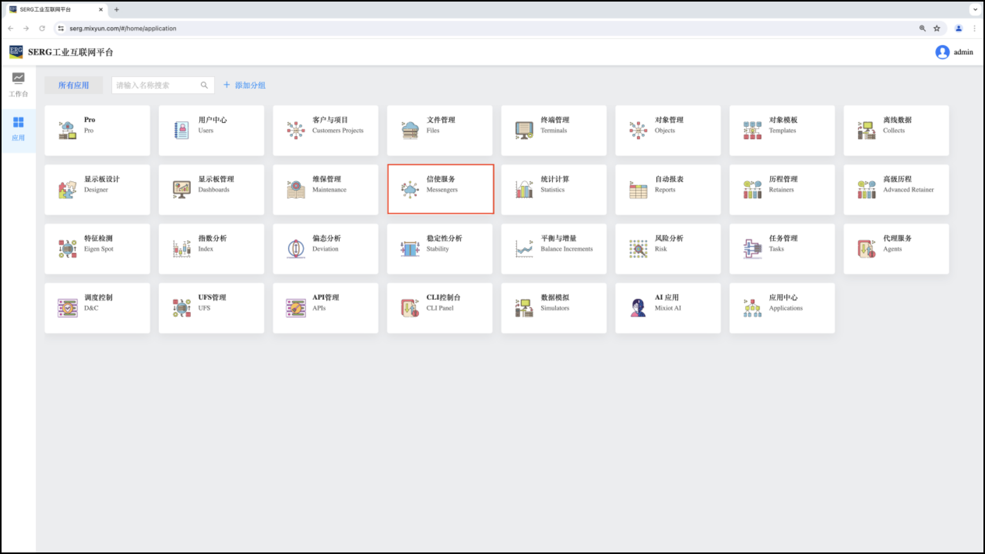Open the Files (文件管理) cloud icon

[410, 130]
